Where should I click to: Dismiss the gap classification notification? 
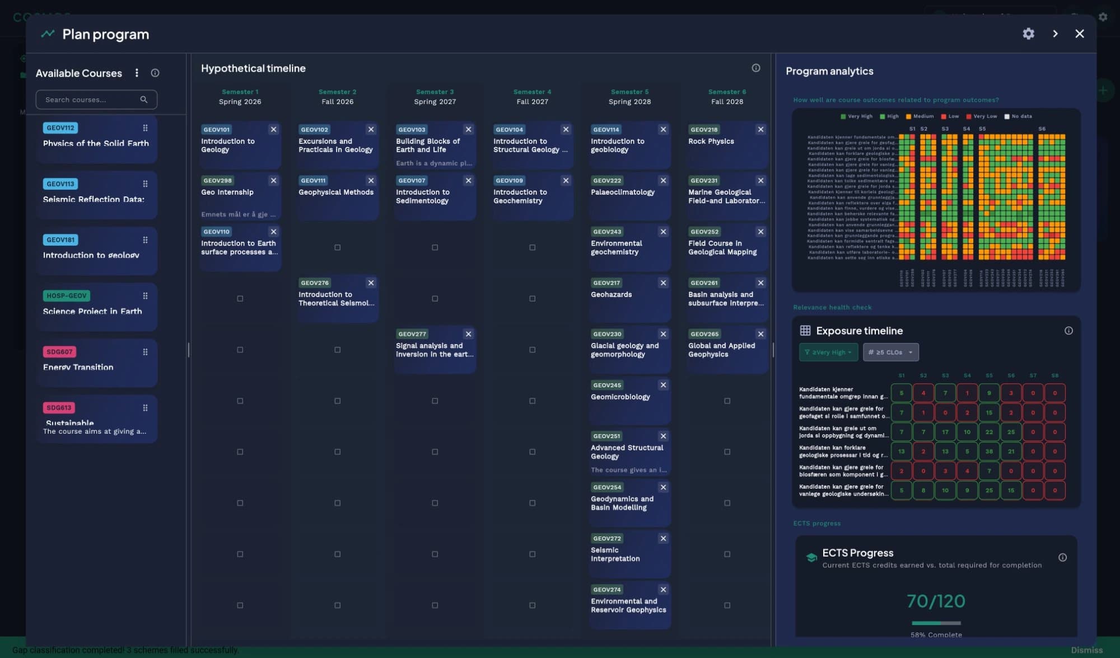[x=1086, y=650]
